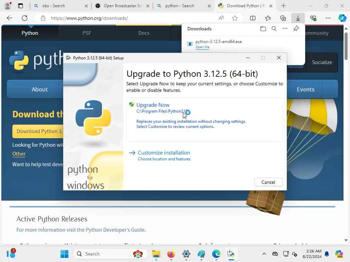The width and height of the screenshot is (350, 262).
Task: Pin the Downloads panel
Action: pos(296,29)
